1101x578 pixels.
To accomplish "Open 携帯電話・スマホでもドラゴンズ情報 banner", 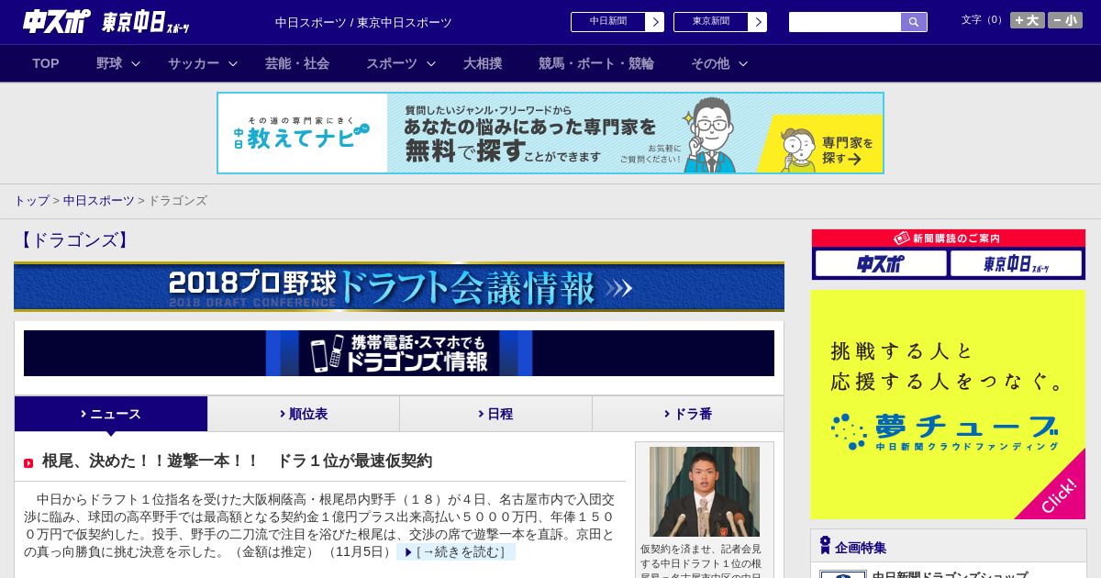I will [399, 353].
